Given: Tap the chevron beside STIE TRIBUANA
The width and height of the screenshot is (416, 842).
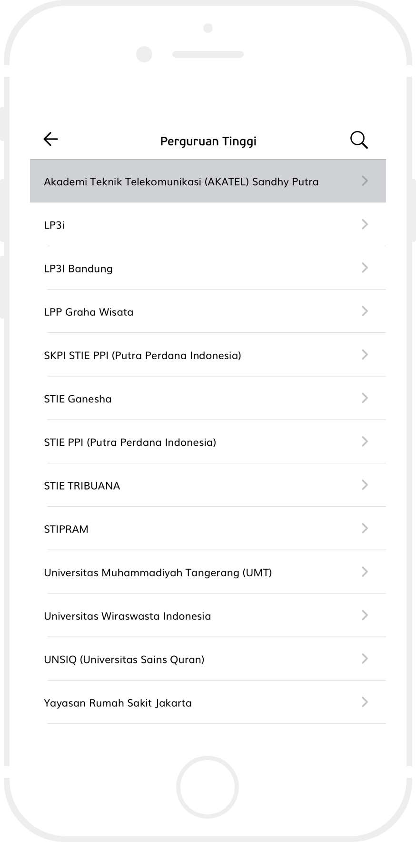Looking at the screenshot, I should [365, 485].
